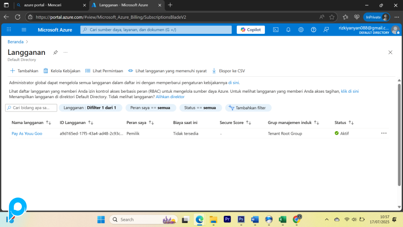Click the Beranda breadcrumb link

click(x=16, y=41)
